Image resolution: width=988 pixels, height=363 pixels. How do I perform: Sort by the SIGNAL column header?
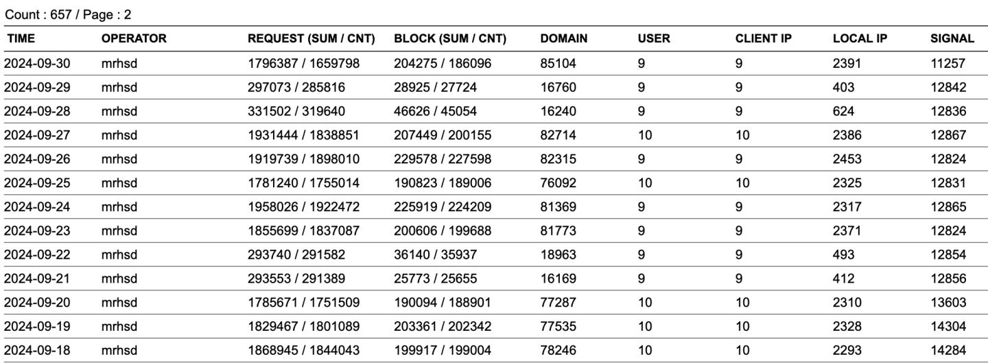pyautogui.click(x=952, y=40)
